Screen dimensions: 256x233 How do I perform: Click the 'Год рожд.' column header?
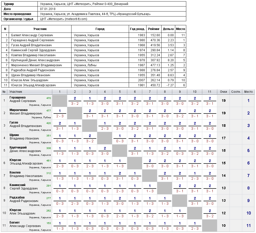137,29
